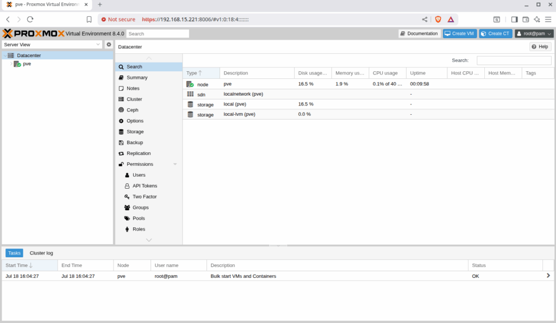
Task: Click the node type icon in pve row
Action: 190,84
